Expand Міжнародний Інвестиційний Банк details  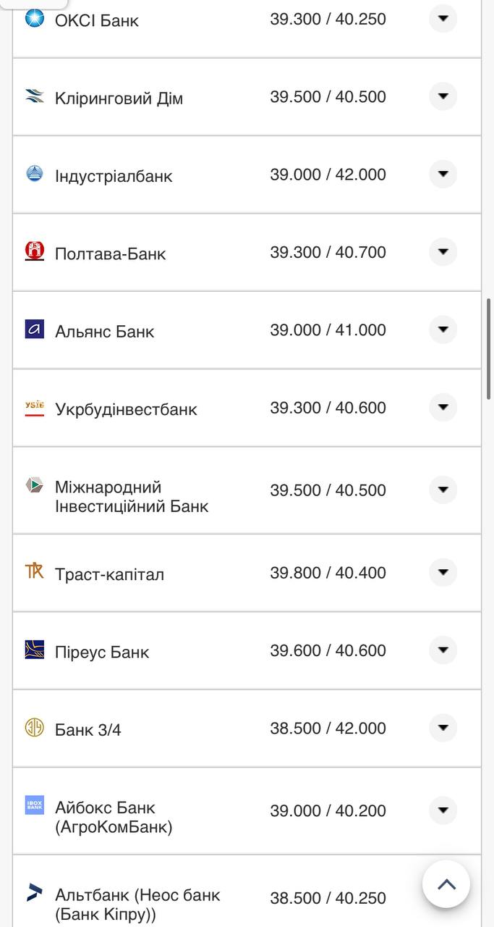pos(443,490)
